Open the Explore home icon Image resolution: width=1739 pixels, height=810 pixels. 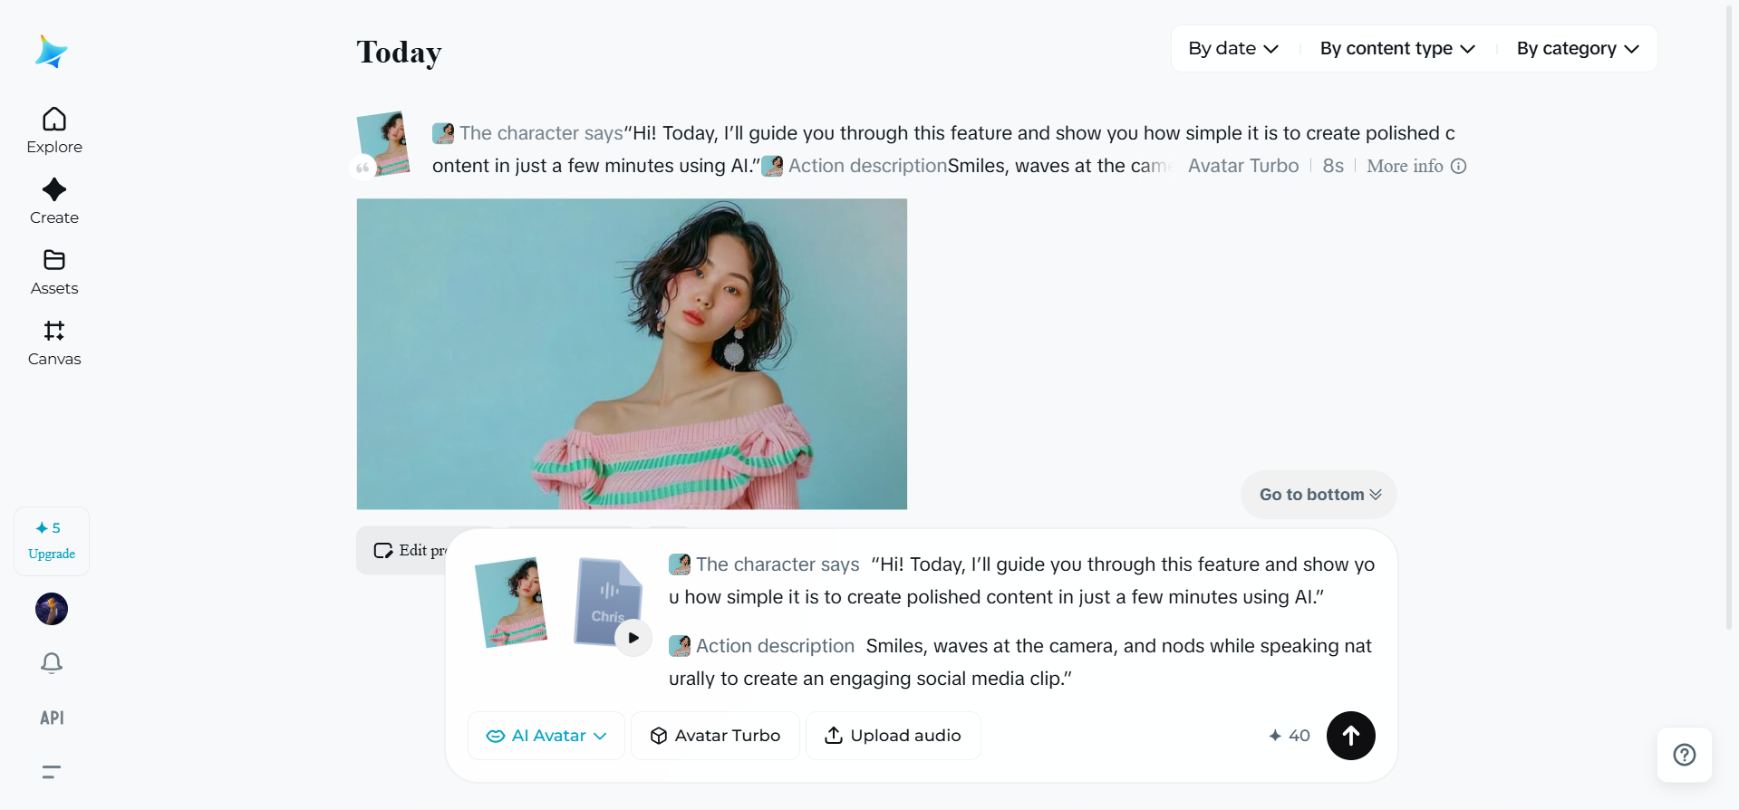pyautogui.click(x=54, y=120)
